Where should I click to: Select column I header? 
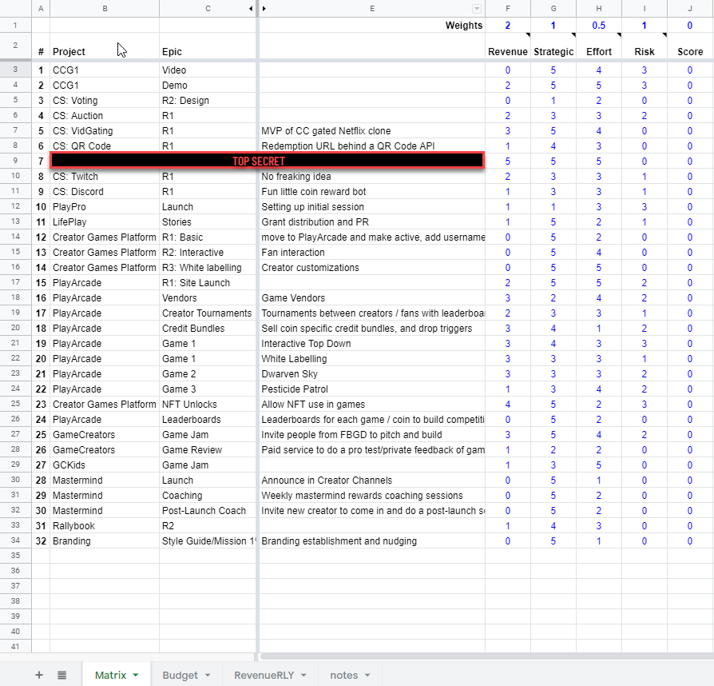(x=645, y=9)
